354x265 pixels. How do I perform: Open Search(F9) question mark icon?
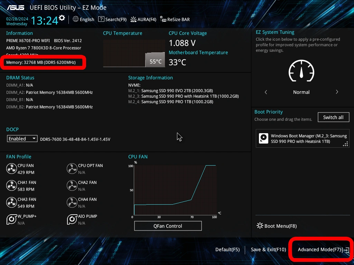click(101, 19)
